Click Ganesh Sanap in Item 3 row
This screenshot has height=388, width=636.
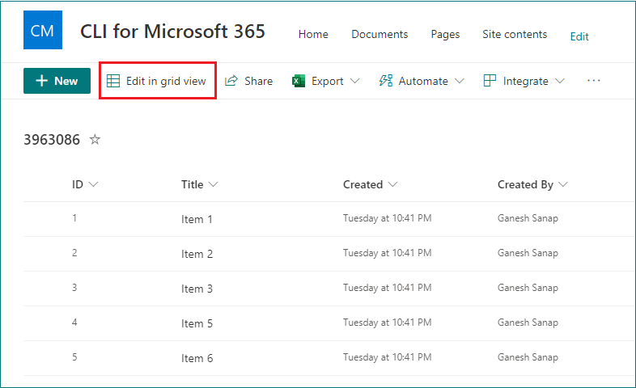(528, 289)
